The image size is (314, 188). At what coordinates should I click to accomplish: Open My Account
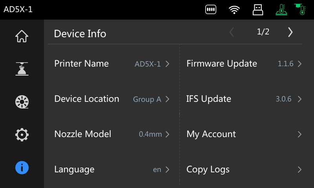point(244,134)
